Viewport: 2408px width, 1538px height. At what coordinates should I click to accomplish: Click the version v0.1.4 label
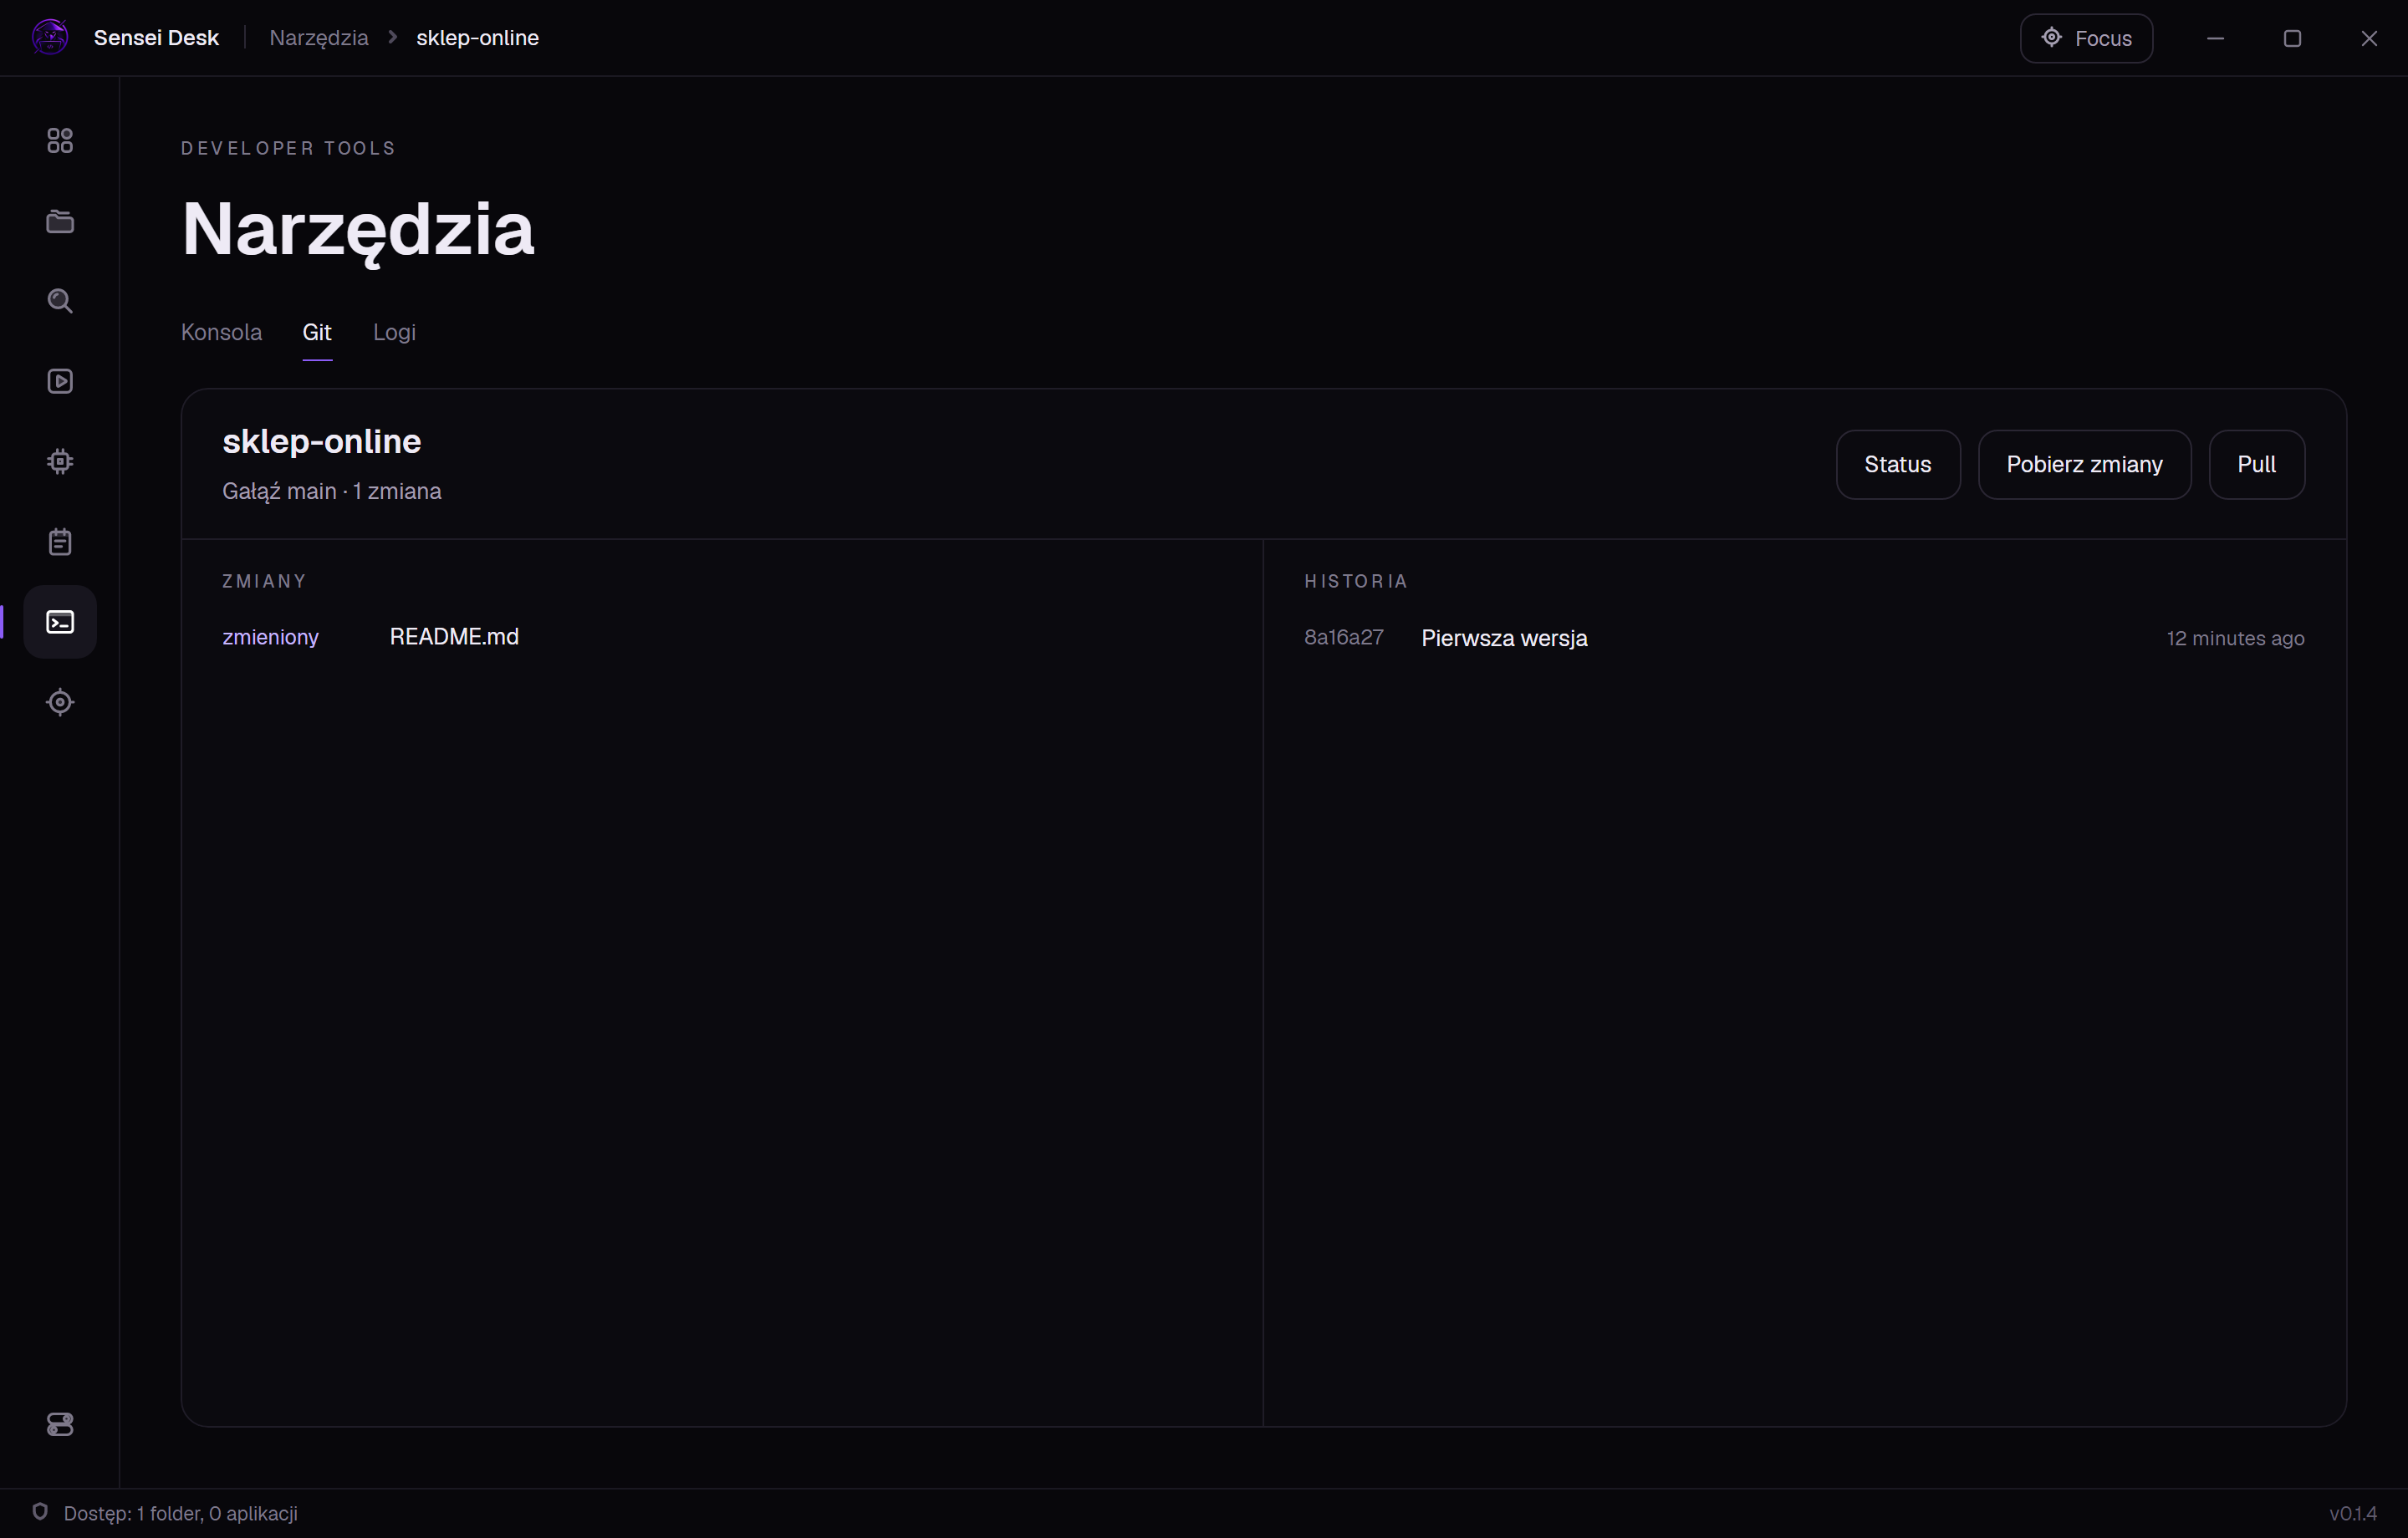tap(2353, 1513)
